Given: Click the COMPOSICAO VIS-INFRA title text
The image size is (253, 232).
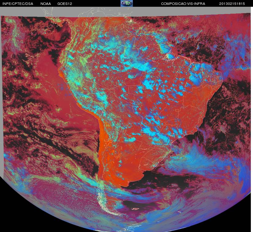Looking at the screenshot, I should point(183,4).
